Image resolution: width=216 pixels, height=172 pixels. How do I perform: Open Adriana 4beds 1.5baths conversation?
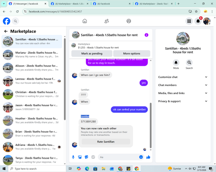tap(32, 147)
